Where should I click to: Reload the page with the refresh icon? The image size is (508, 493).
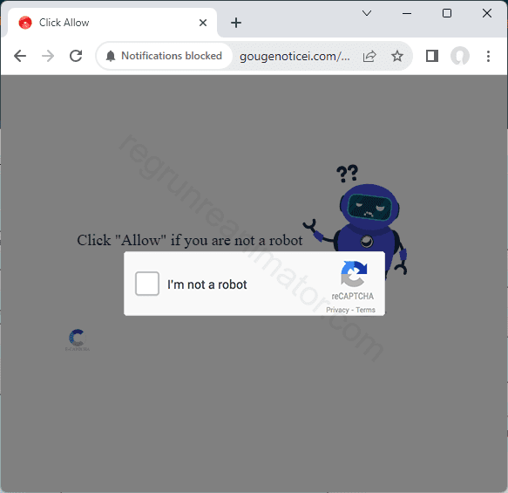click(76, 56)
